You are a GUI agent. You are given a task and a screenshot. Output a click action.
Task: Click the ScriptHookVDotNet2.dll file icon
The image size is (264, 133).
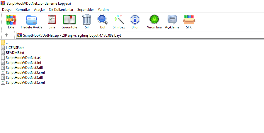point(3,68)
